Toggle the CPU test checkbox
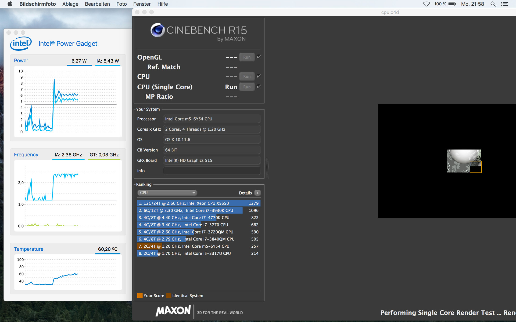 pos(259,76)
